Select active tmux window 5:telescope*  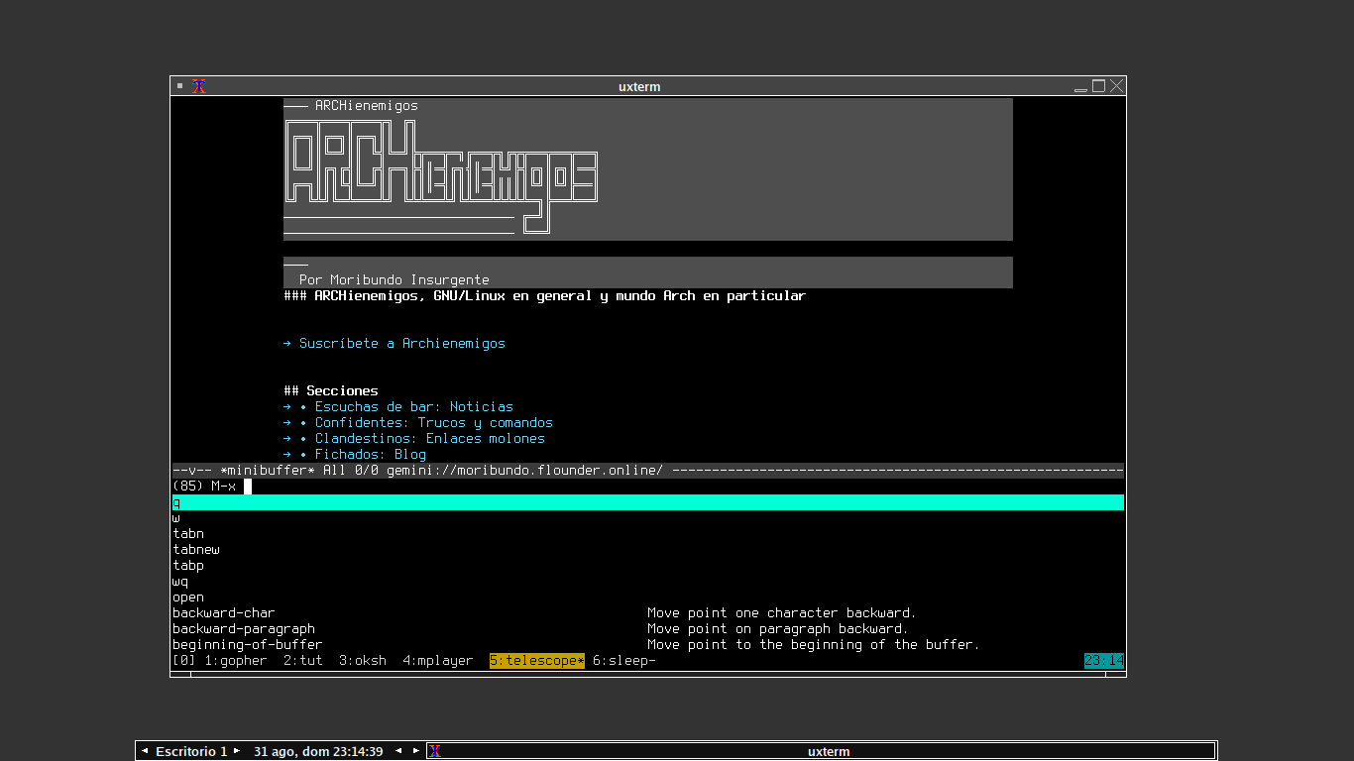click(537, 661)
